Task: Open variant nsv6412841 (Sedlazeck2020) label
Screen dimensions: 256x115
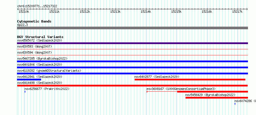Action: [x=40, y=77]
